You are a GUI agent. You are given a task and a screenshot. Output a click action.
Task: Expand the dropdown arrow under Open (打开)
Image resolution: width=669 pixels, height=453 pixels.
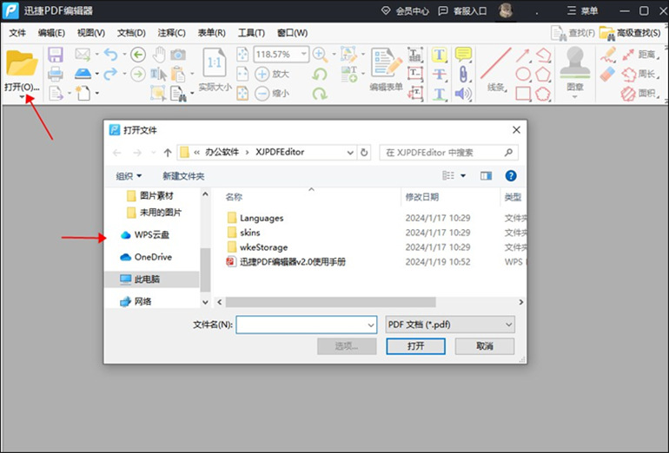coord(23,97)
